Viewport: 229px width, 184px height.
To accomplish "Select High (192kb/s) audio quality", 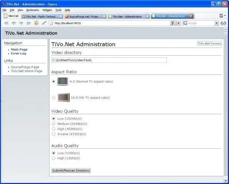I will coord(53,158).
